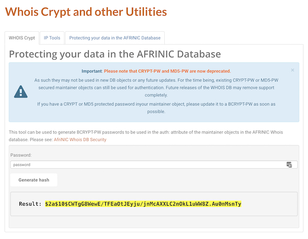308x239 pixels.
Task: Click the Whois Crypt and other Utilities title
Action: point(86,12)
